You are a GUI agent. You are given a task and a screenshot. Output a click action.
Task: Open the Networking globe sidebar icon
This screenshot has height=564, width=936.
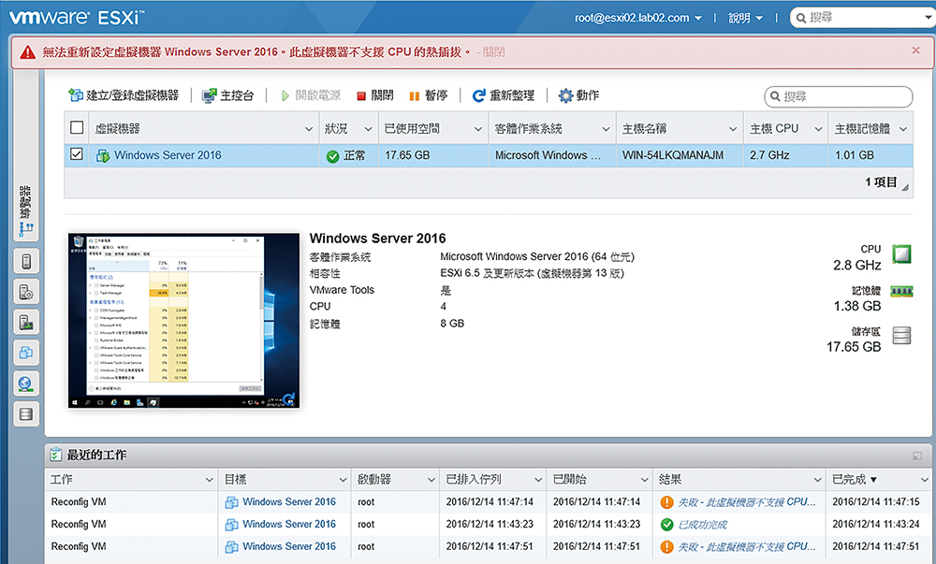(25, 383)
